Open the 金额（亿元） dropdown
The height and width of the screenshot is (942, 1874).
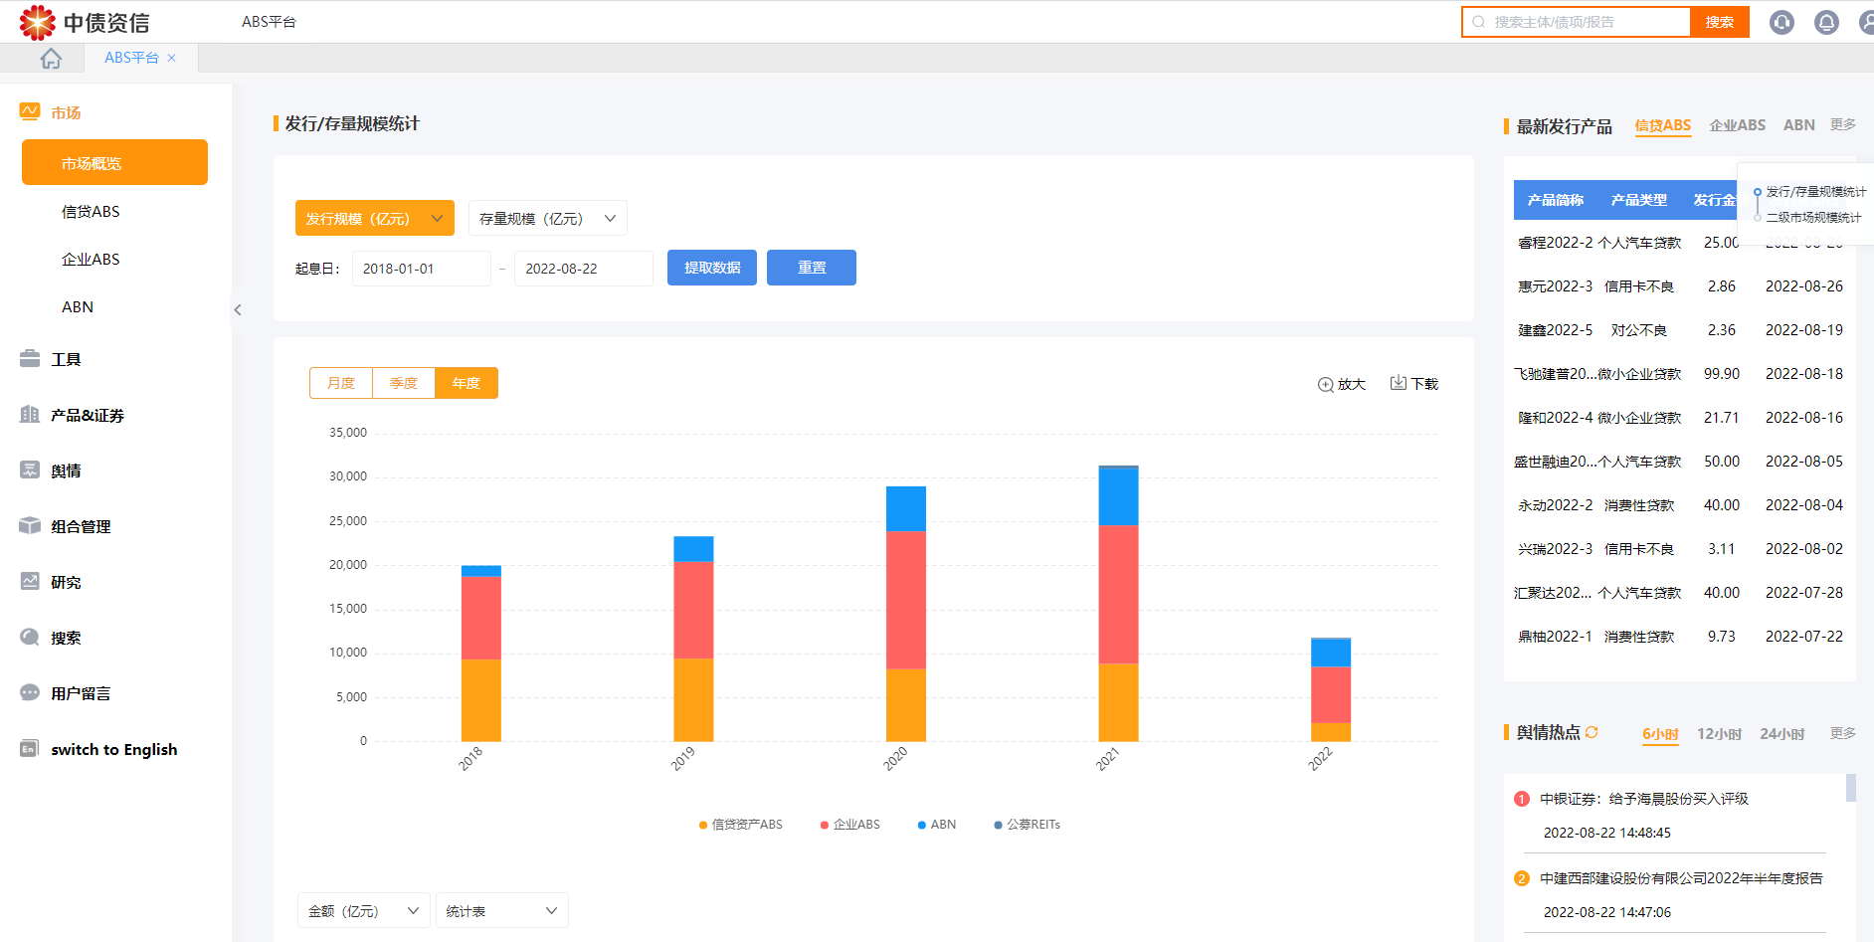[363, 910]
